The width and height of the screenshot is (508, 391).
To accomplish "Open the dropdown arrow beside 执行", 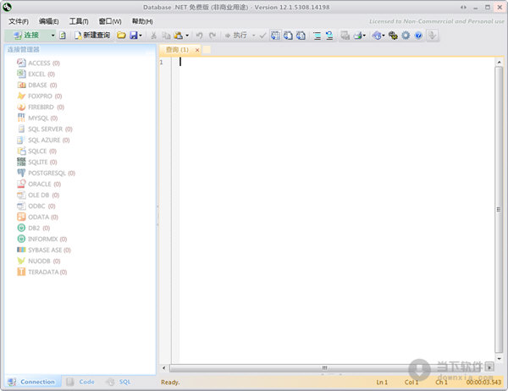I will [254, 36].
